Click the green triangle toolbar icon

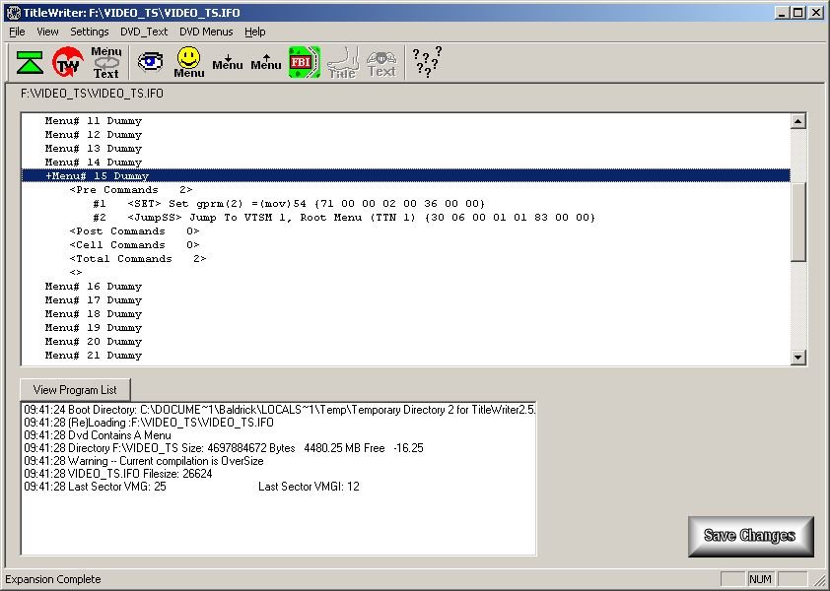(x=30, y=62)
